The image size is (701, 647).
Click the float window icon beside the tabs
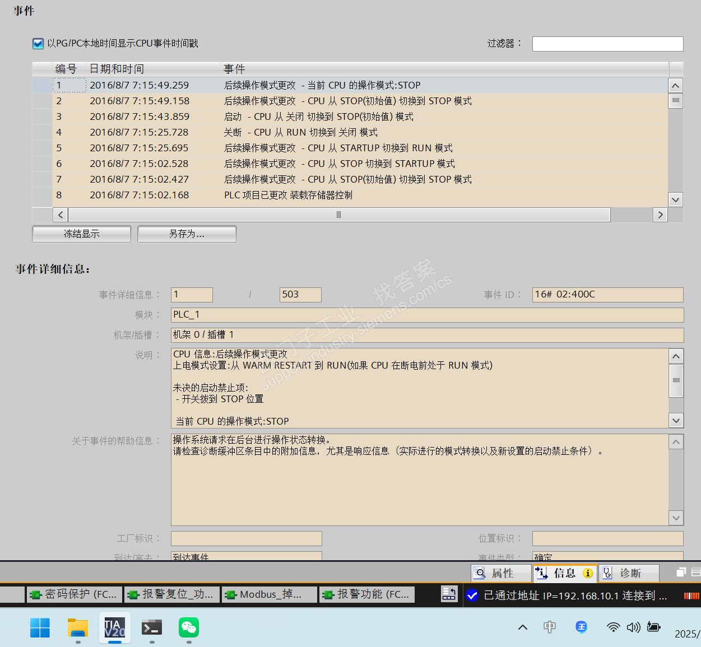coord(681,572)
